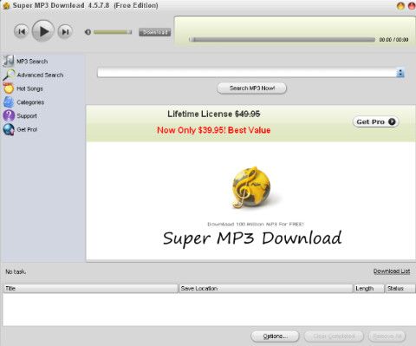Sort by the Title column header
The image size is (416, 346).
click(x=91, y=289)
